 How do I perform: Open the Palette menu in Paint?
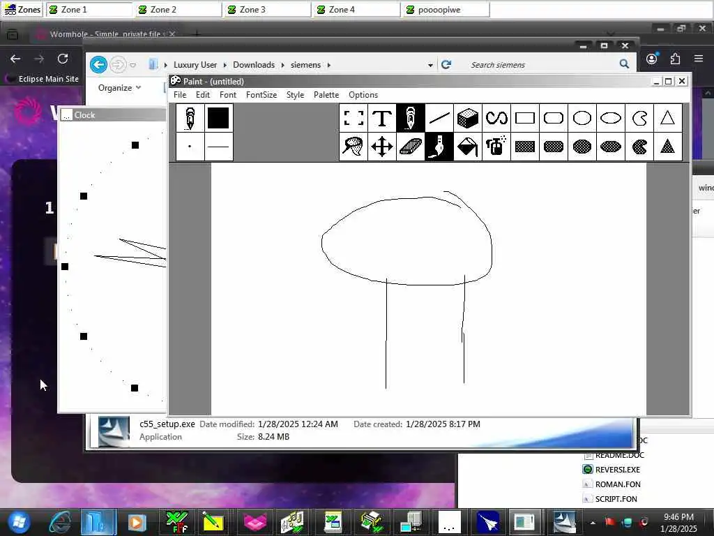326,95
